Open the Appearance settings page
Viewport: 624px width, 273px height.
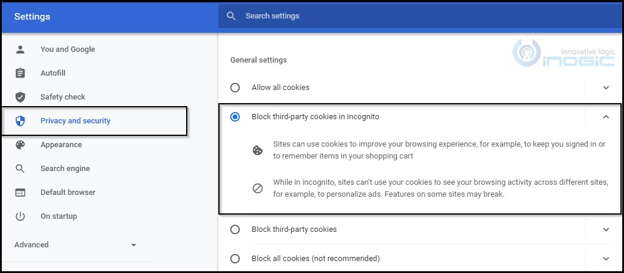[x=61, y=145]
